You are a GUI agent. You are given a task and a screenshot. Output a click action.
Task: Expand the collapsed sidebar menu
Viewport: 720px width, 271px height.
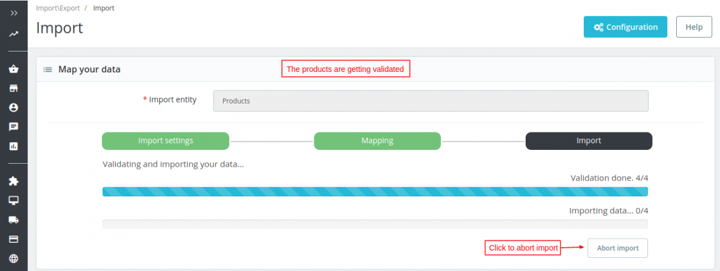(14, 13)
